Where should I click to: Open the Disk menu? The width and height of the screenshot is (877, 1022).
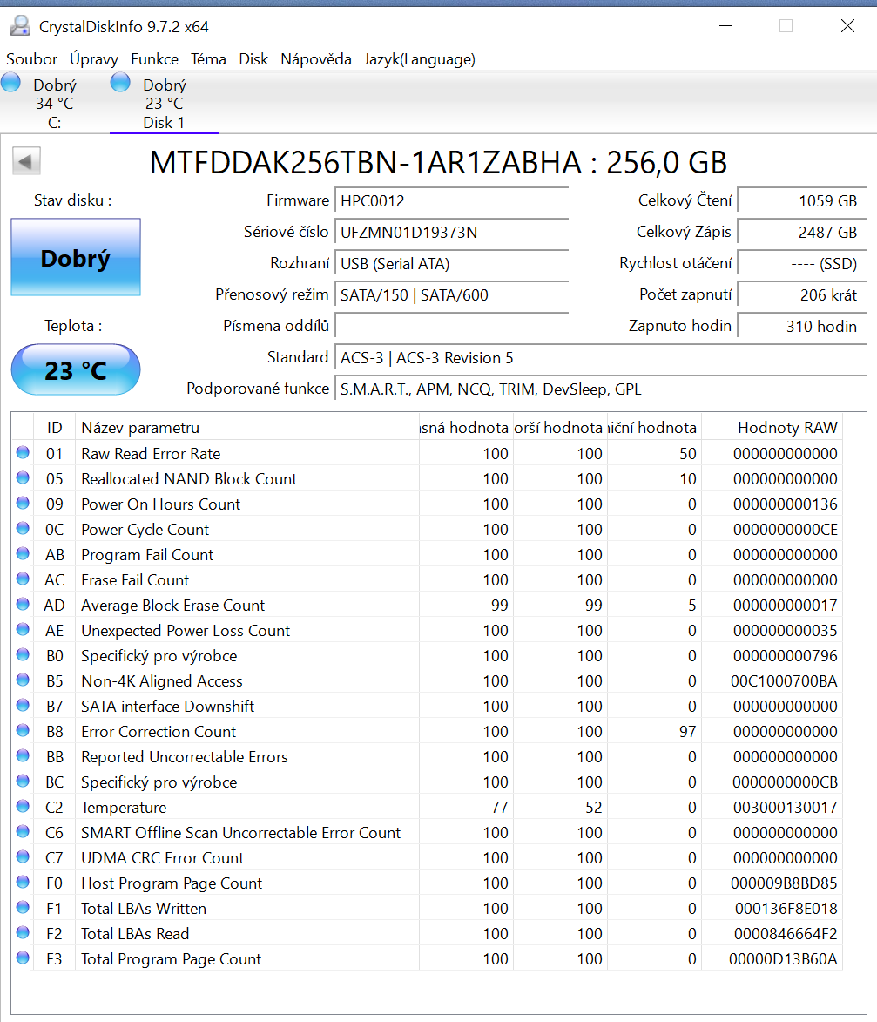(x=253, y=58)
